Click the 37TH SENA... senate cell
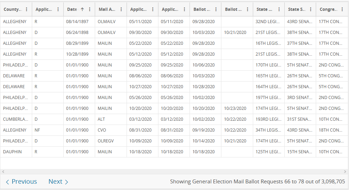349x190 pixels. 300,43
